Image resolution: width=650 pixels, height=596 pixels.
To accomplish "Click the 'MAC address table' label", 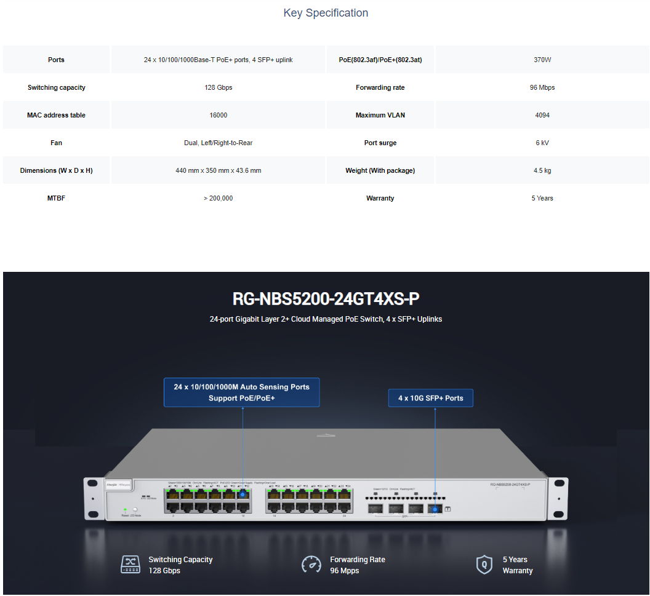I will (x=57, y=115).
